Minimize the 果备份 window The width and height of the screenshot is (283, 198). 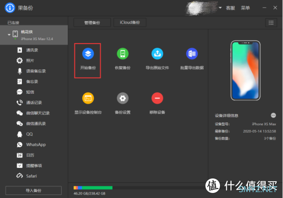tap(264, 8)
